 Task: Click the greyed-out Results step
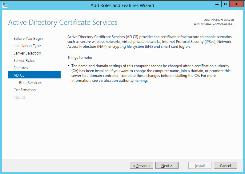[19, 97]
